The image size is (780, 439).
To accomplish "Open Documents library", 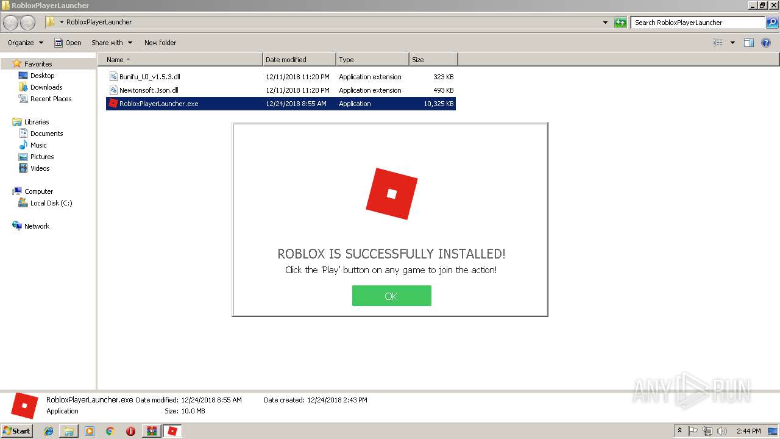I will click(46, 134).
